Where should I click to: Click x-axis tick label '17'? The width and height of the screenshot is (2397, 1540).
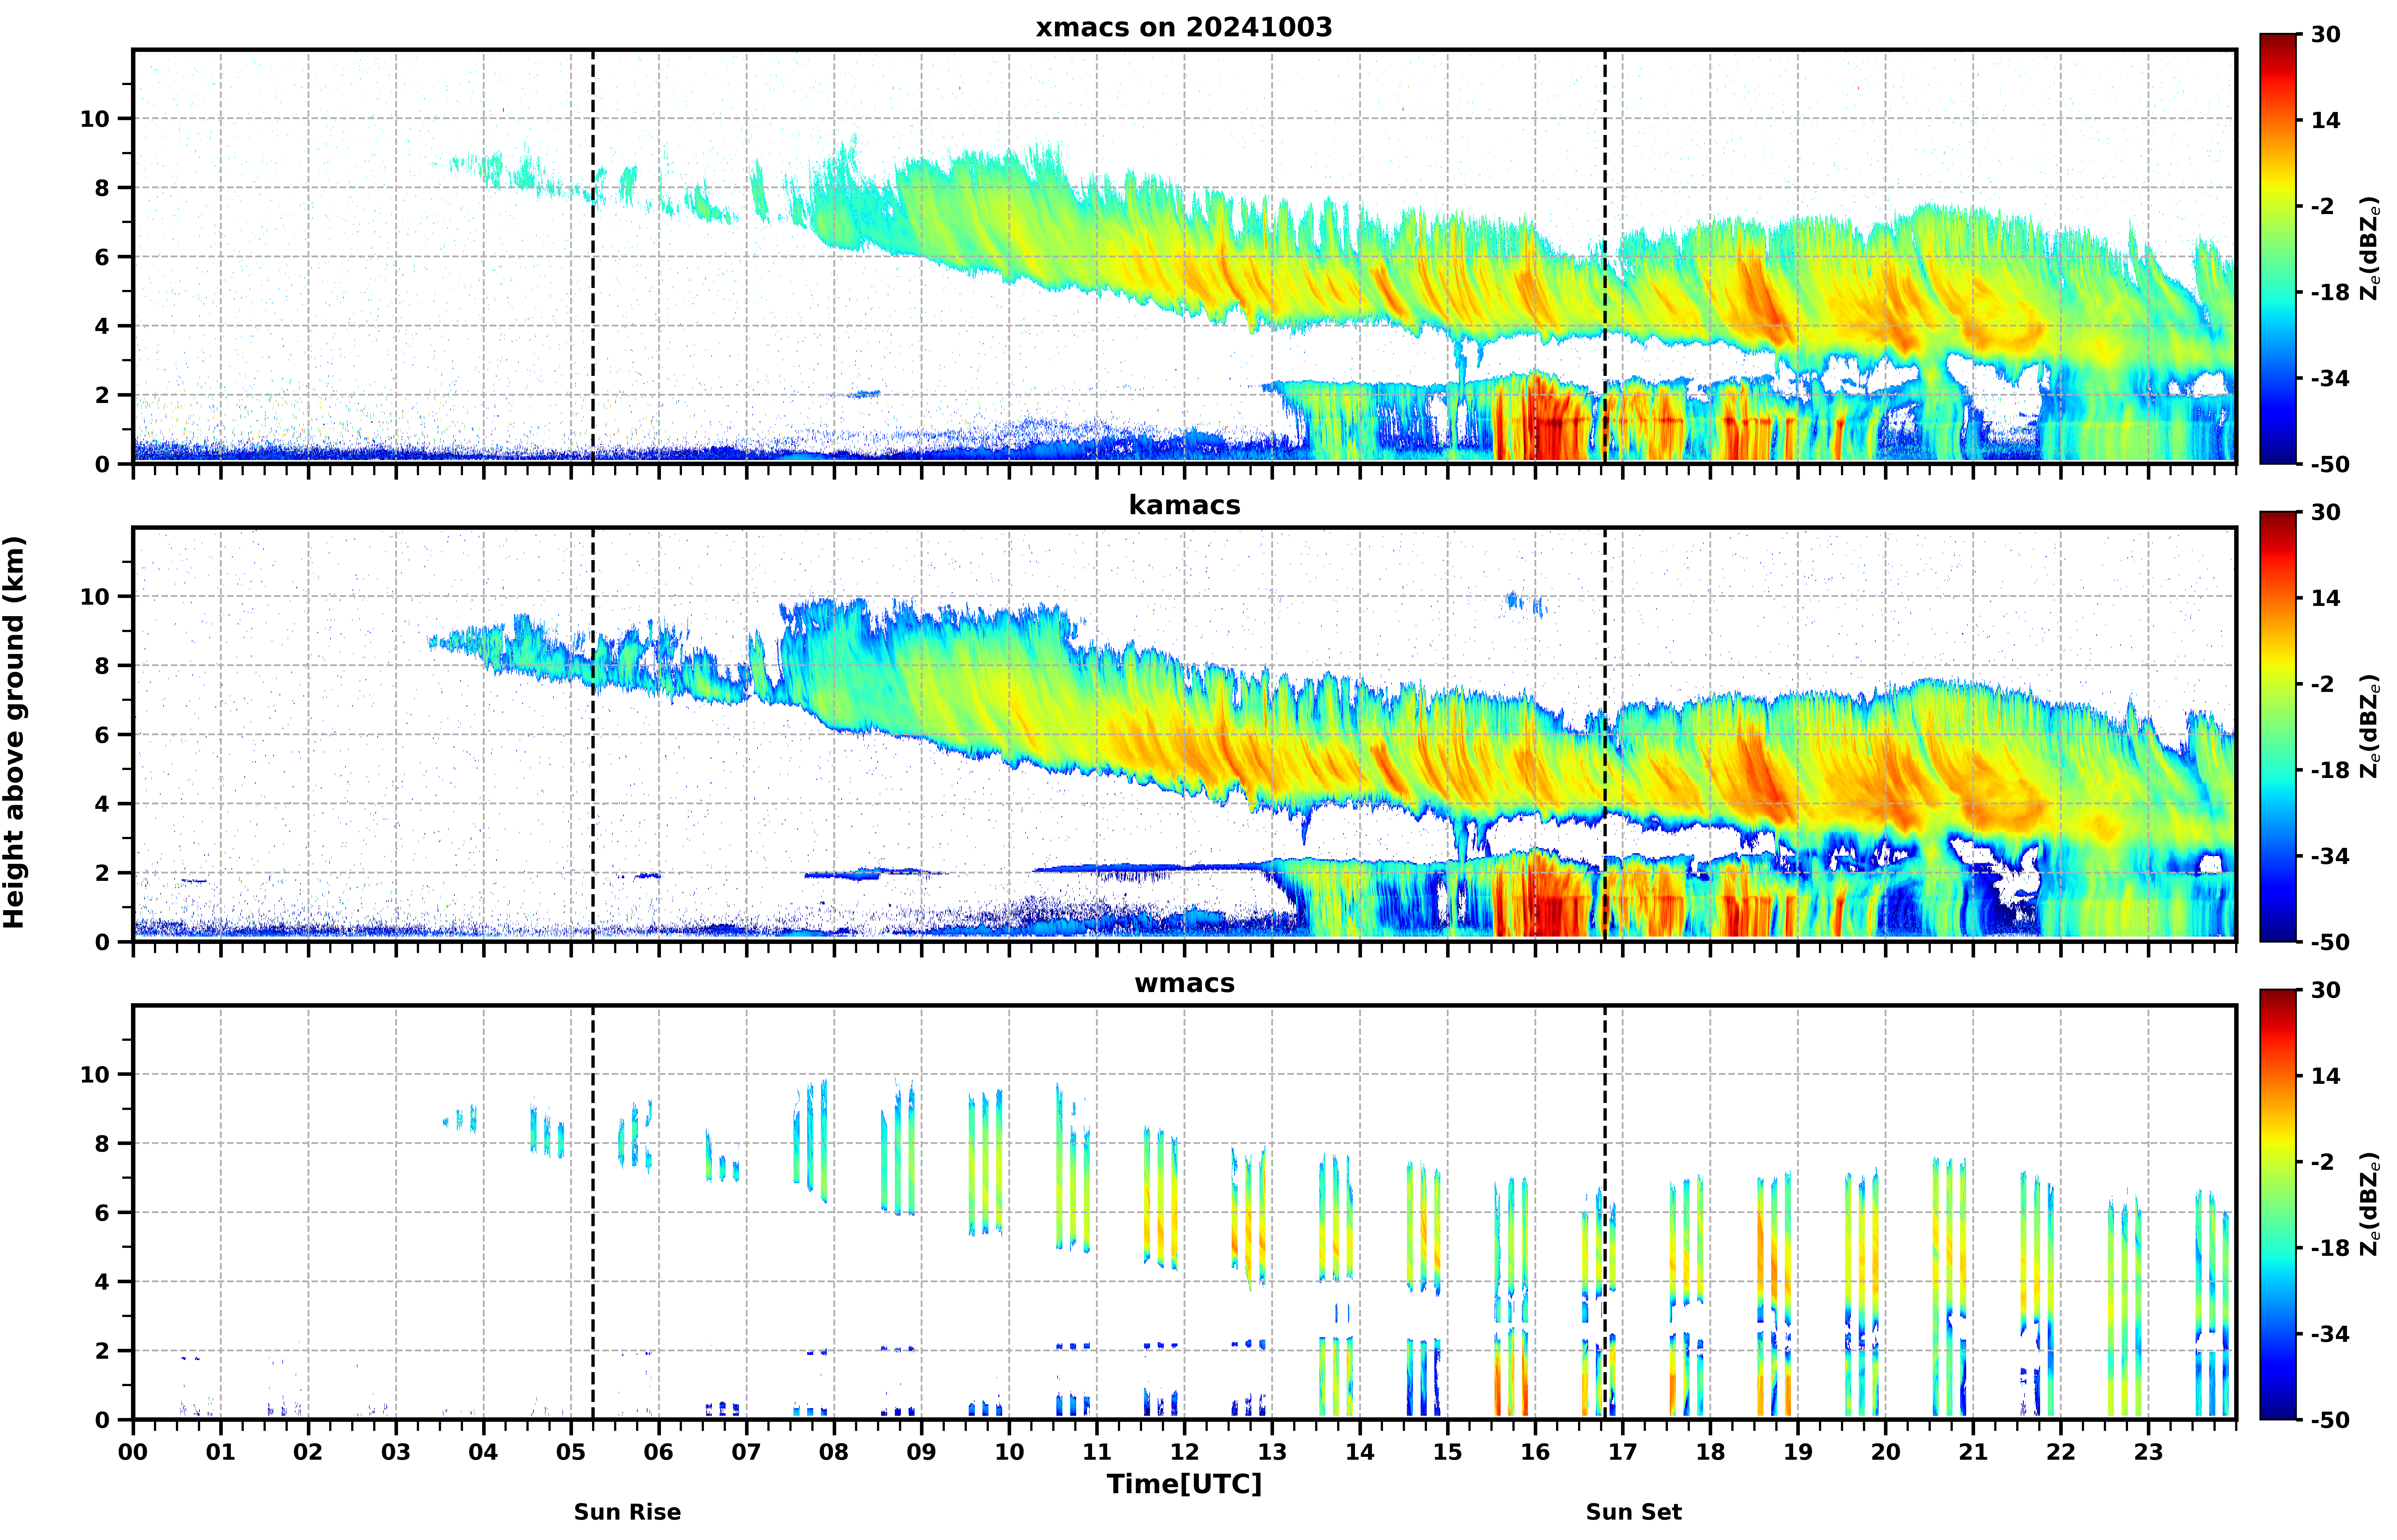pos(1623,1452)
